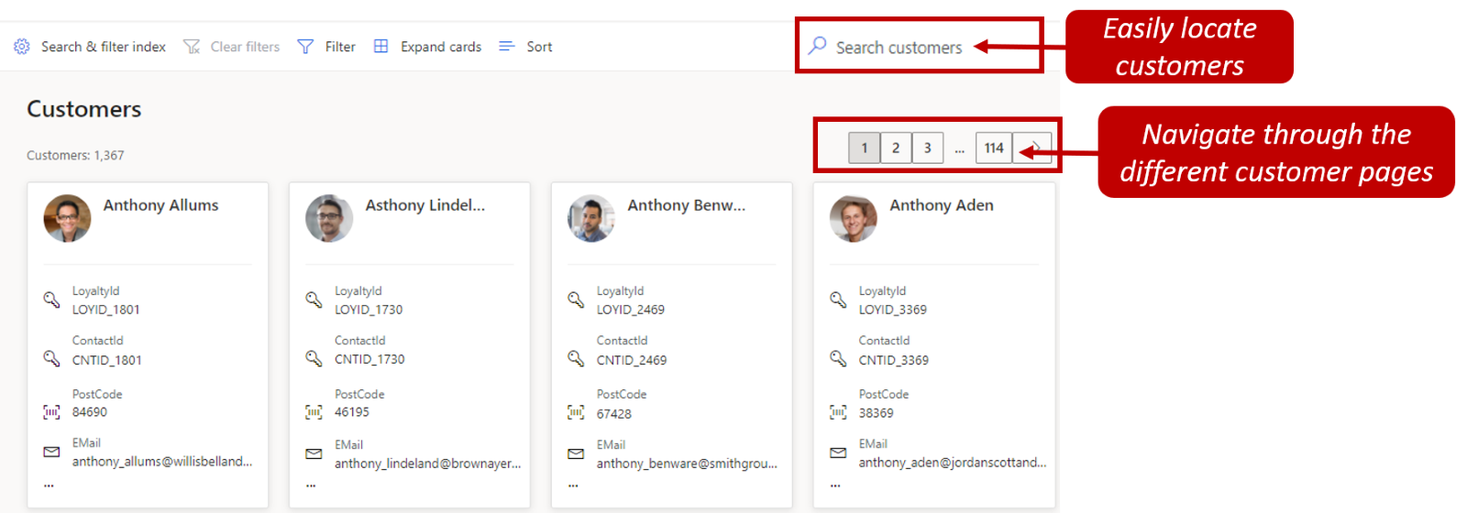This screenshot has width=1467, height=513.
Task: Expand more fields on Asthony Lindel... card
Action: coord(311,485)
